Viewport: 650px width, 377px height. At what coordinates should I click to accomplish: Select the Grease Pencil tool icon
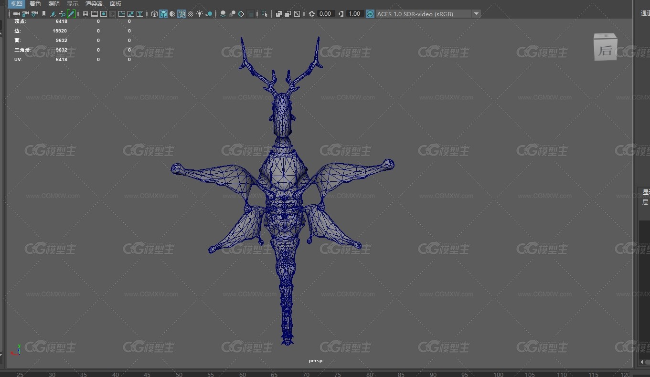71,14
